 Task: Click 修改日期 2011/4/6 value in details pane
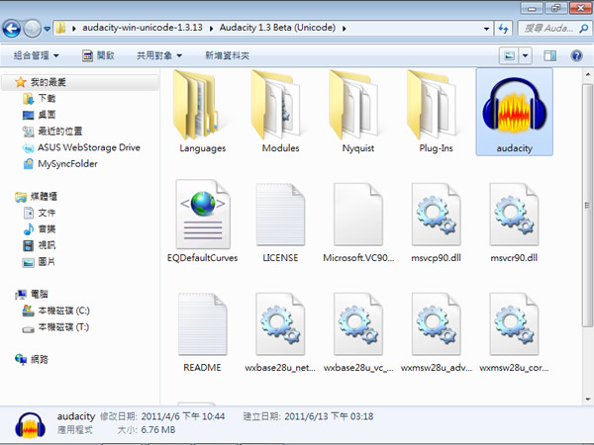click(x=183, y=416)
